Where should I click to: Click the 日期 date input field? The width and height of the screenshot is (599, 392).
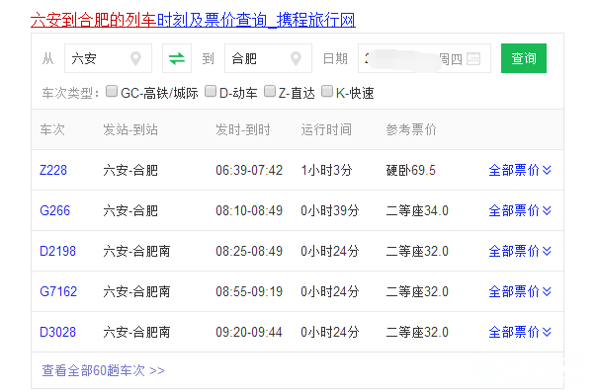[424, 58]
